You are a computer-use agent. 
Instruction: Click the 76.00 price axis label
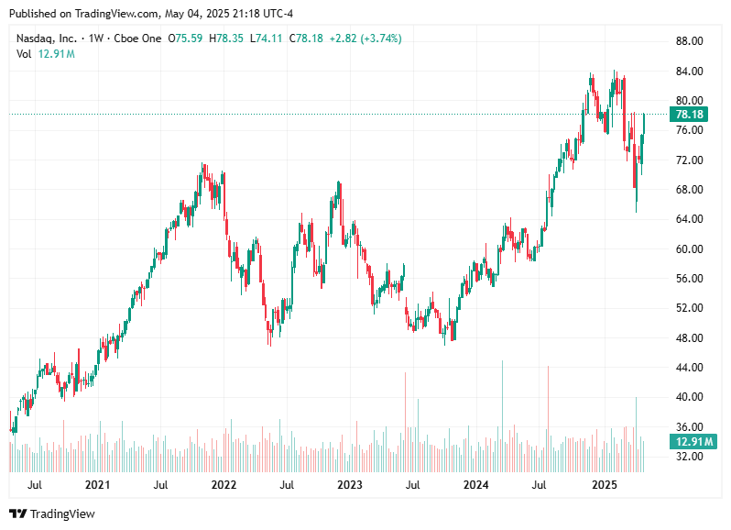689,129
